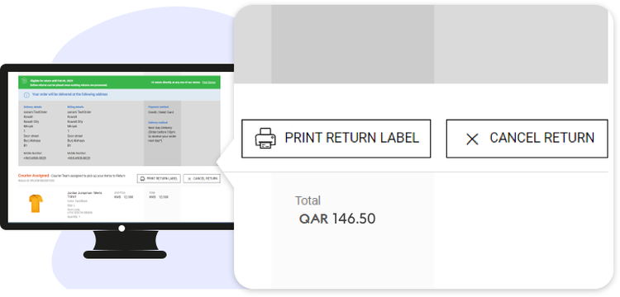The height and width of the screenshot is (297, 620).
Task: Click small X icon on the monitor screen
Action: (189, 179)
